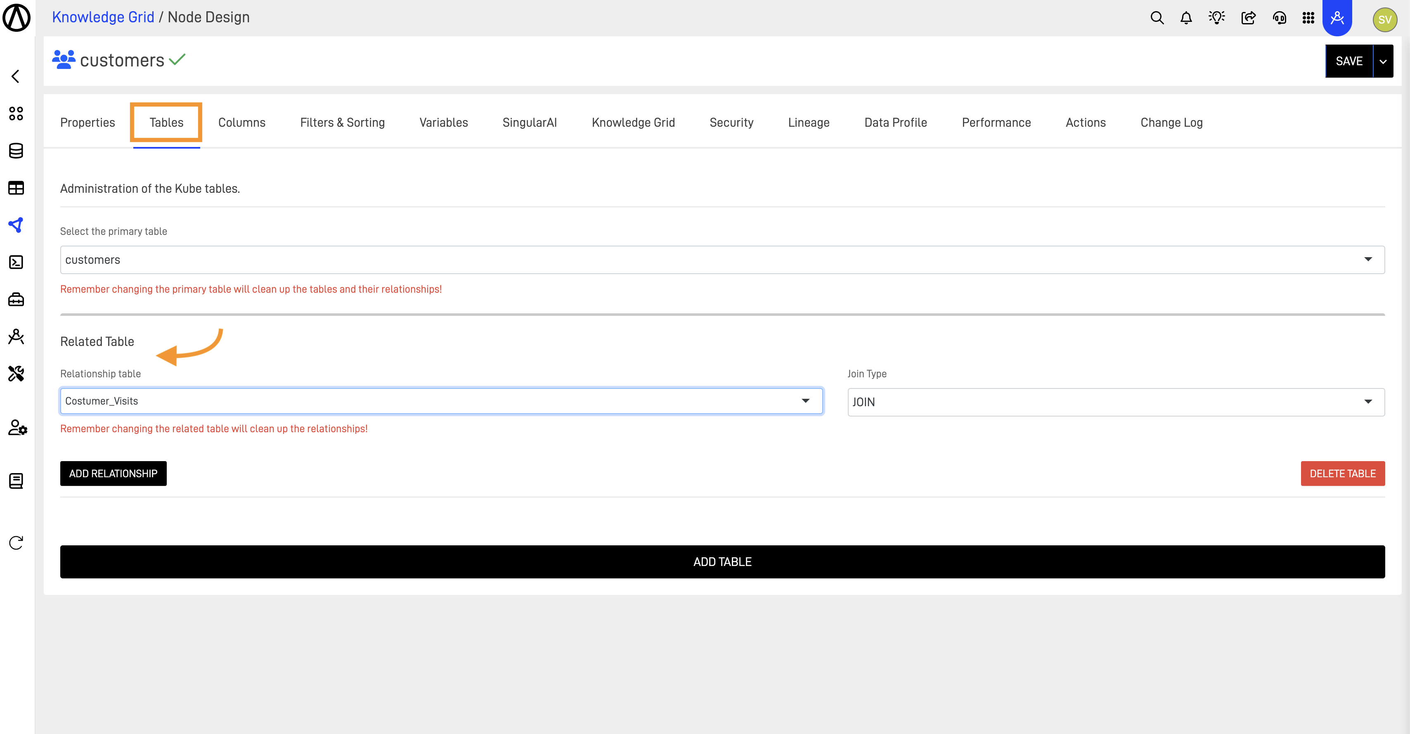Viewport: 1410px width, 734px height.
Task: Open the headset support icon
Action: (x=1279, y=18)
